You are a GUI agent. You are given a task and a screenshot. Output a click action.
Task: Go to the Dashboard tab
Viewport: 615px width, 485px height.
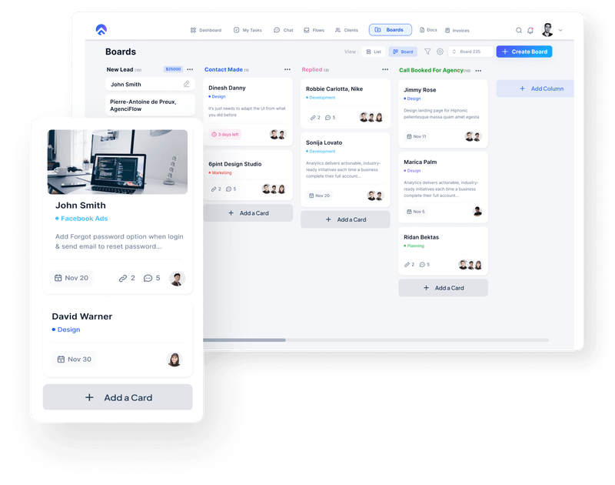click(x=206, y=29)
